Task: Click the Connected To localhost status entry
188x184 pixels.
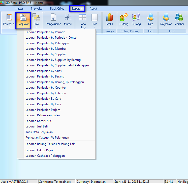Action: pyautogui.click(x=57, y=182)
